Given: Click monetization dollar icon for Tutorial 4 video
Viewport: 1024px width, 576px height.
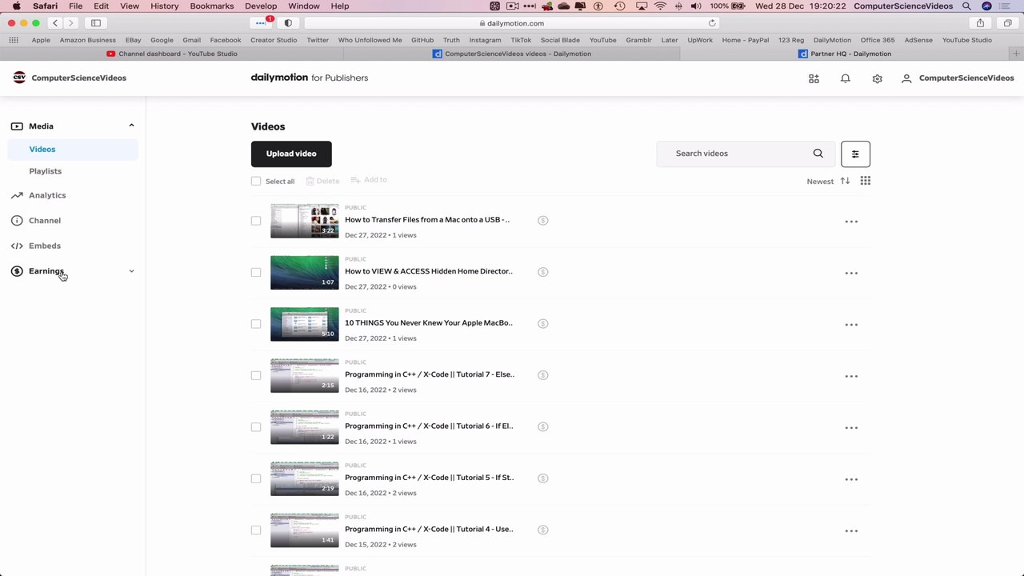Looking at the screenshot, I should 542,530.
